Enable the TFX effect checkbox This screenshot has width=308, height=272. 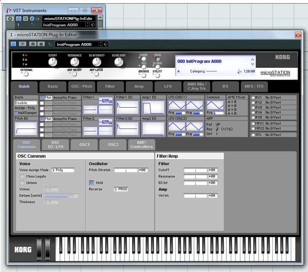253,135
